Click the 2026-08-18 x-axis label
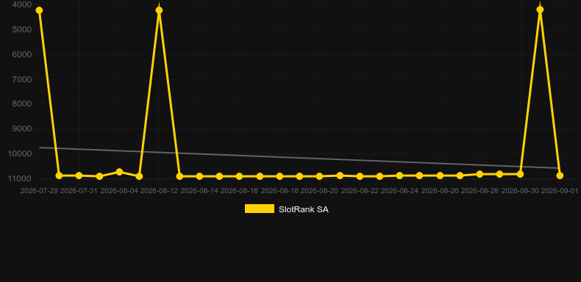 pyautogui.click(x=279, y=191)
